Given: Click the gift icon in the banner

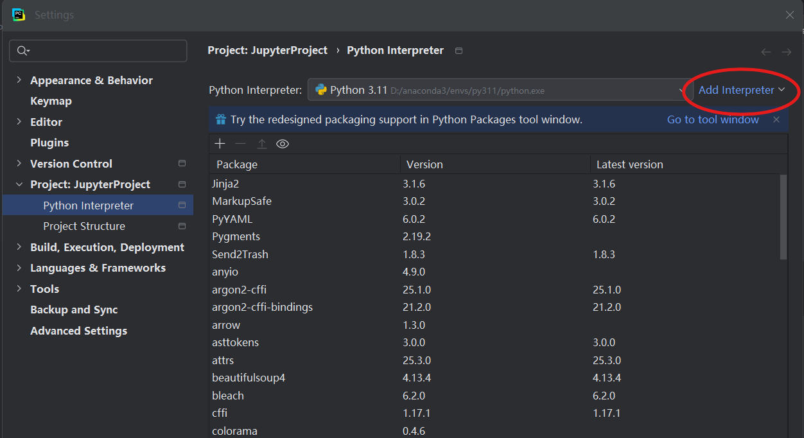Looking at the screenshot, I should [x=221, y=119].
